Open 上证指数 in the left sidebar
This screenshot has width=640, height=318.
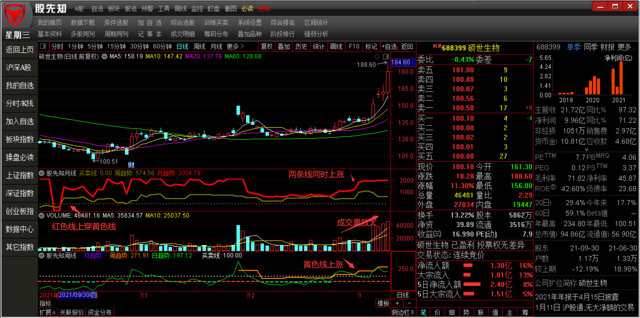click(x=20, y=175)
